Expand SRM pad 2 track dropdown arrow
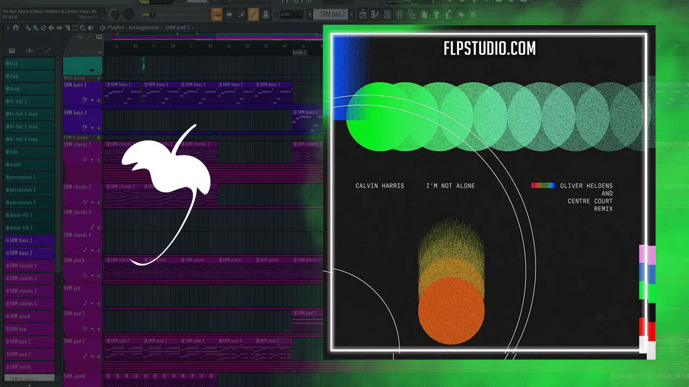Viewport: 689px width, 387px height. coord(93,356)
